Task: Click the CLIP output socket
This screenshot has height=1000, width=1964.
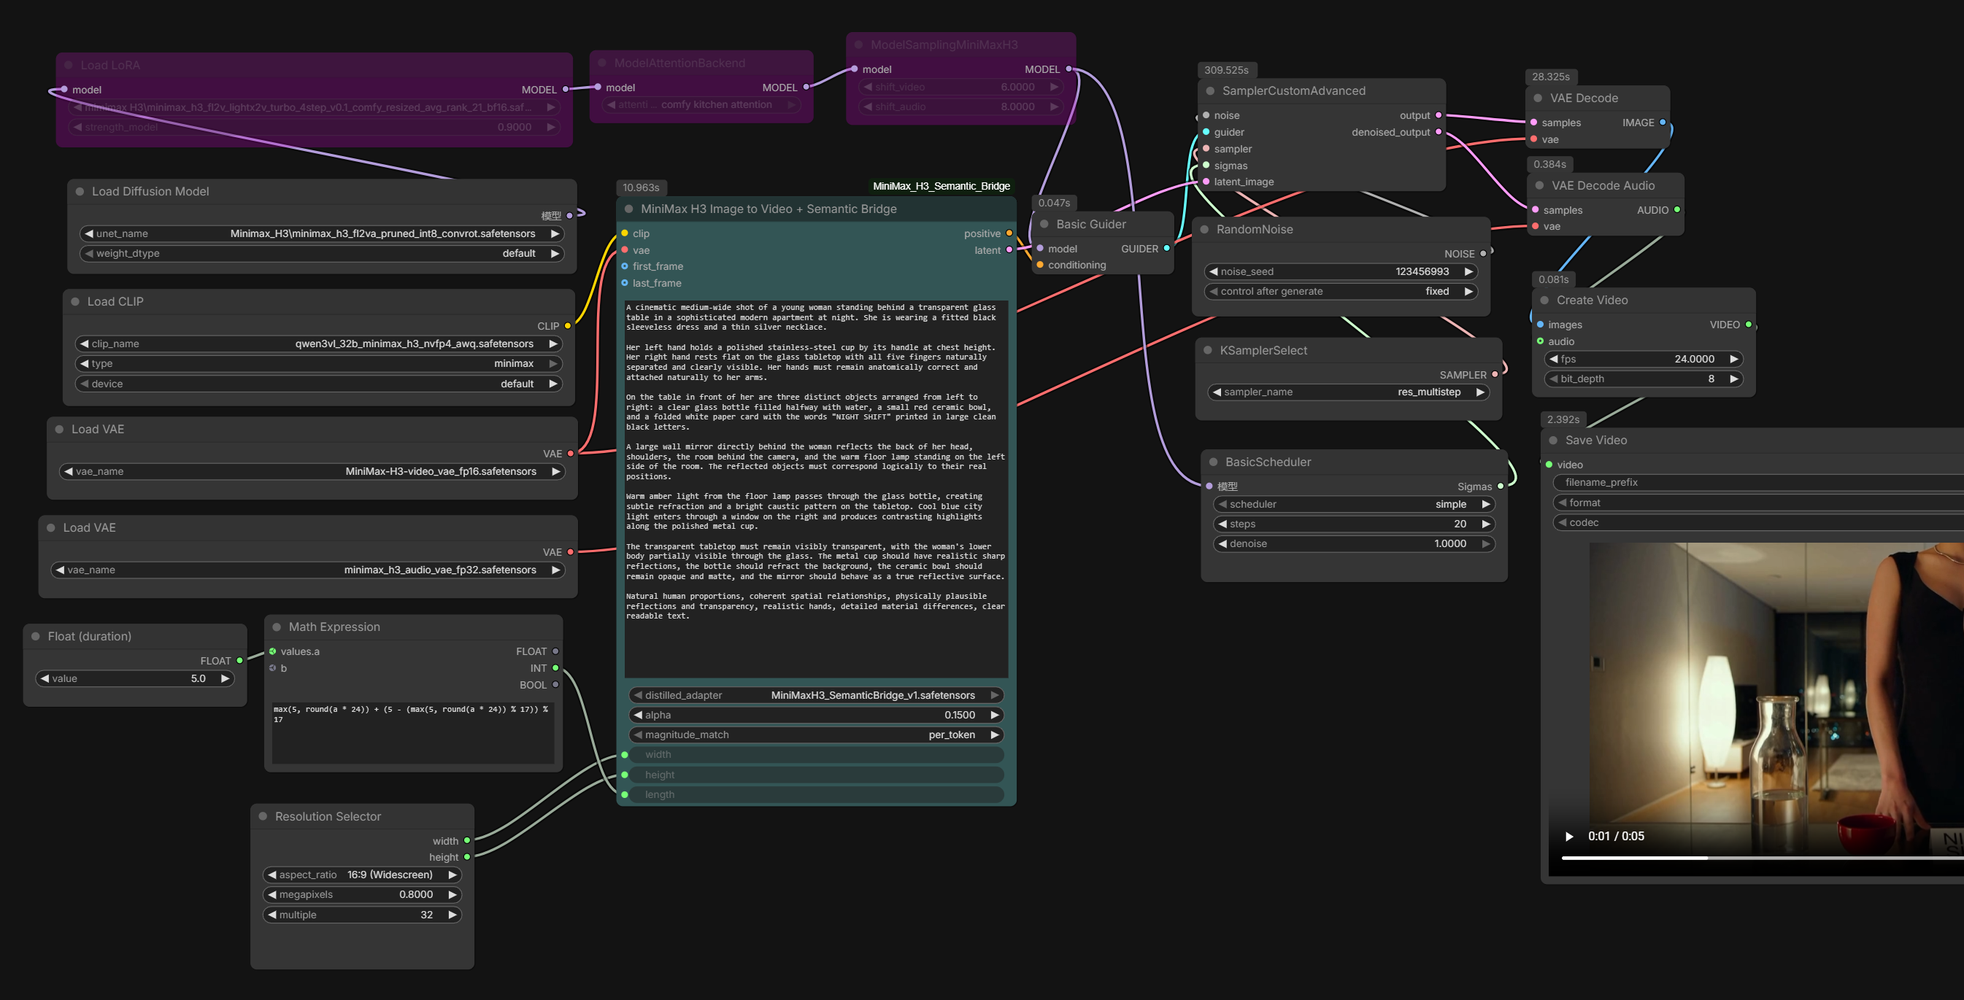Action: 567,325
